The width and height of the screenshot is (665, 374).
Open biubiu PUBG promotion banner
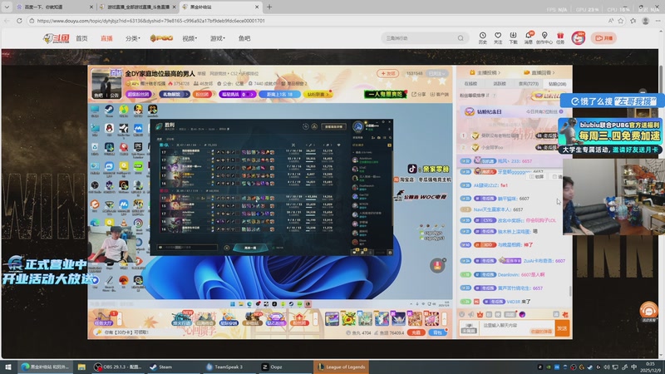611,136
